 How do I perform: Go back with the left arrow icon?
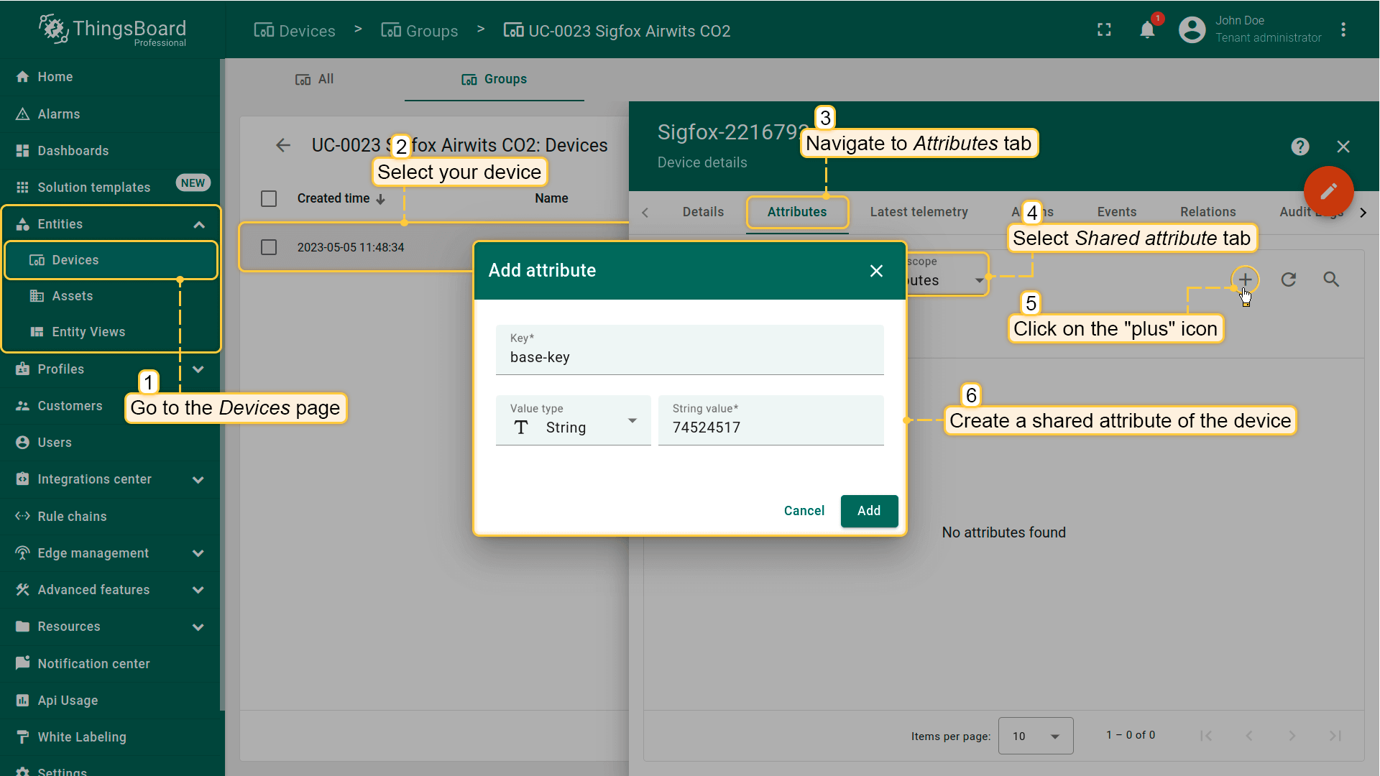[283, 145]
